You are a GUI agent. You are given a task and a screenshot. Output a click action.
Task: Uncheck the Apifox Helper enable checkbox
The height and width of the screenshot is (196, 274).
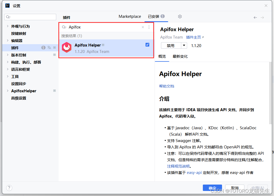point(147,45)
